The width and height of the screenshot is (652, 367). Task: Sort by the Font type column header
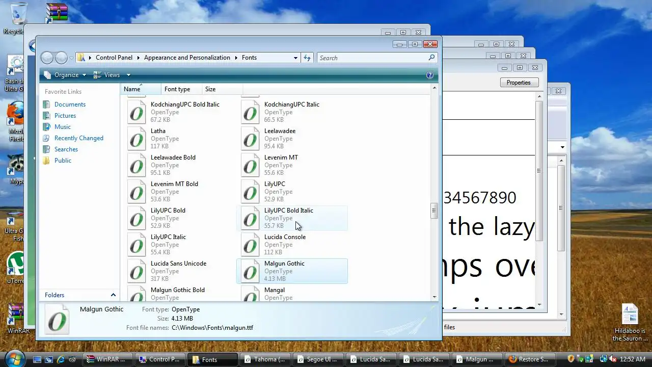(182, 89)
